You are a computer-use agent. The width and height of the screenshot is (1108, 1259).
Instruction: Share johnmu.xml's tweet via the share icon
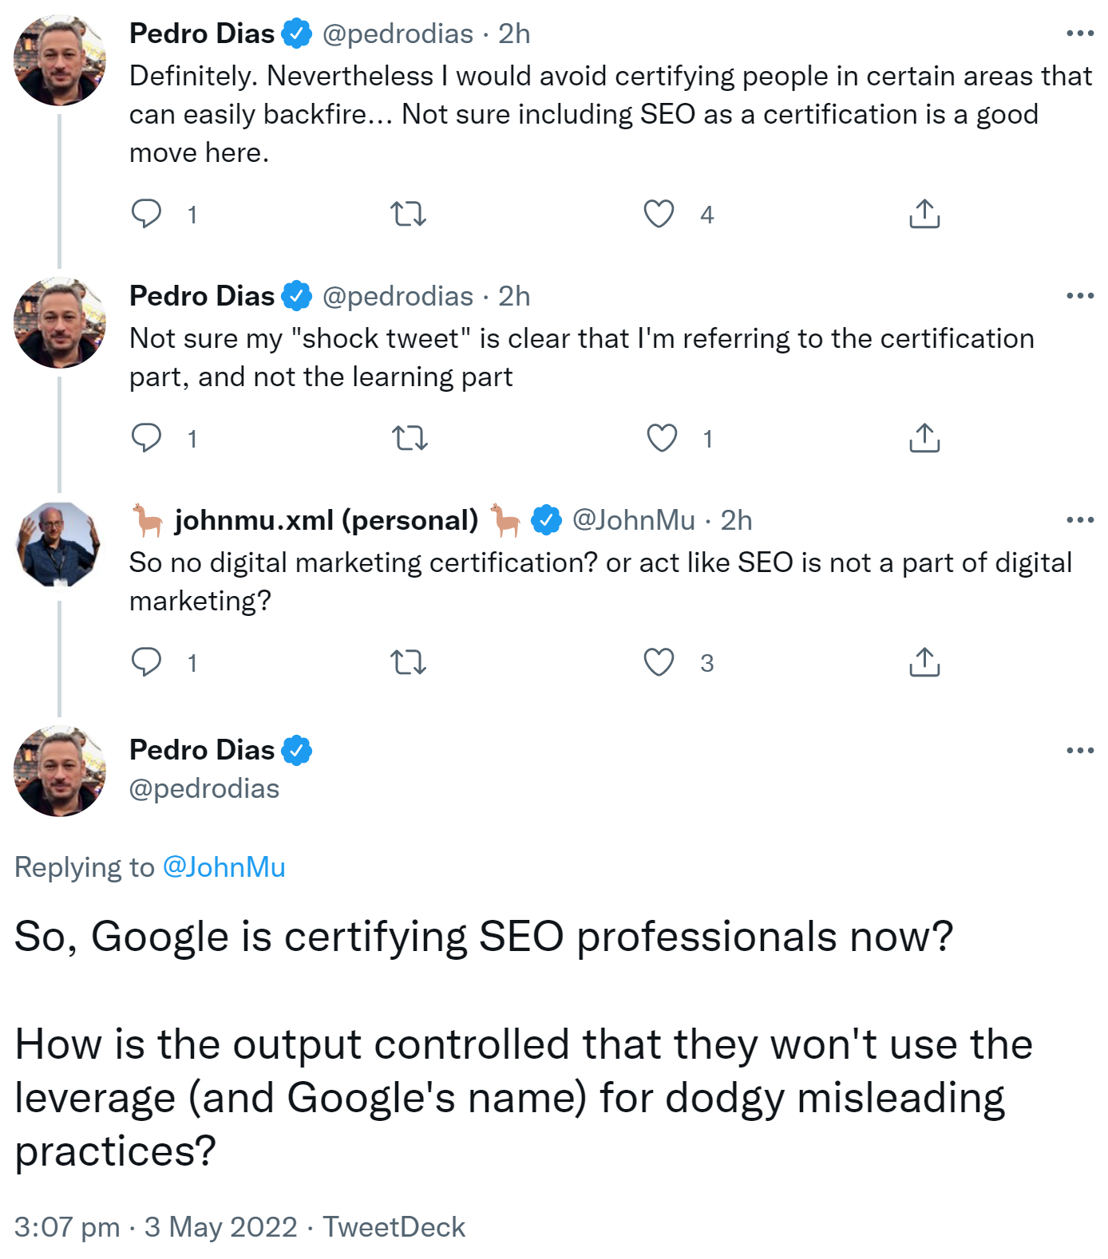pos(924,662)
